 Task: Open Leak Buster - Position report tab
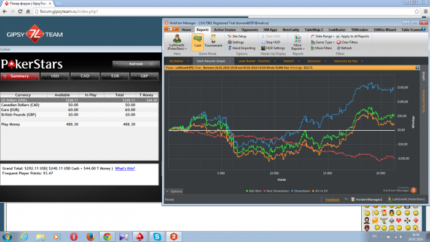coord(254,61)
